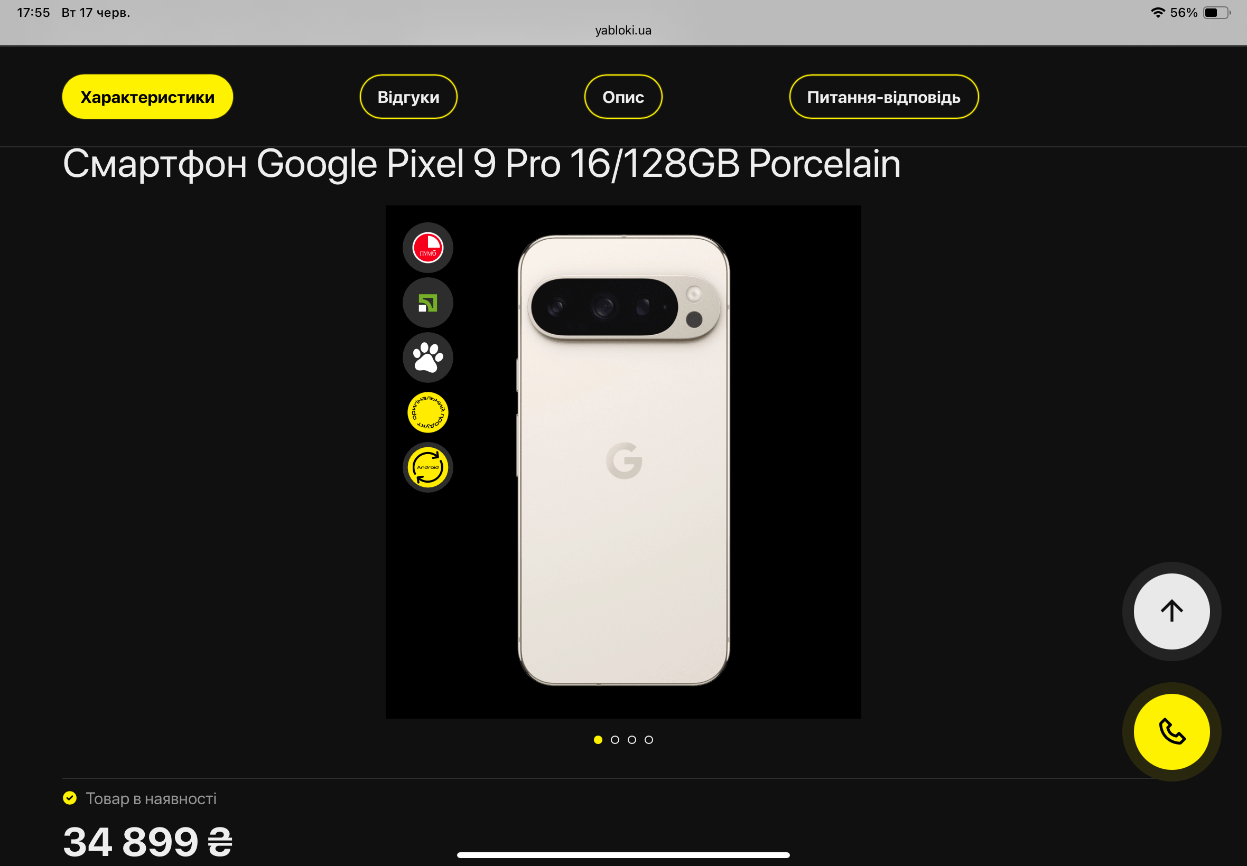This screenshot has width=1247, height=866.
Task: Open the Опис tab
Action: click(x=623, y=97)
